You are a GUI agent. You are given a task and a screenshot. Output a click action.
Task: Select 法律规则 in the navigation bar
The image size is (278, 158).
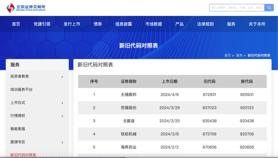(205, 24)
